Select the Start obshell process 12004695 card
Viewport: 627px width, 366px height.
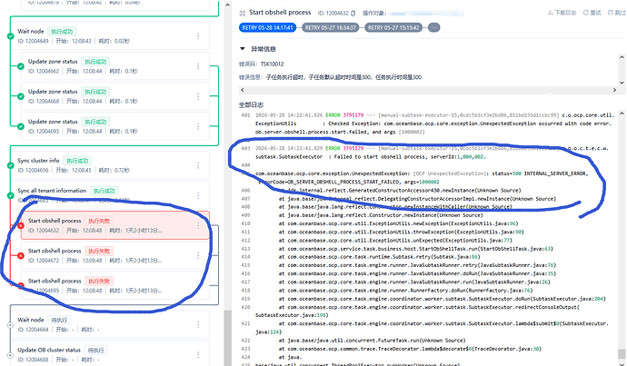pos(114,286)
